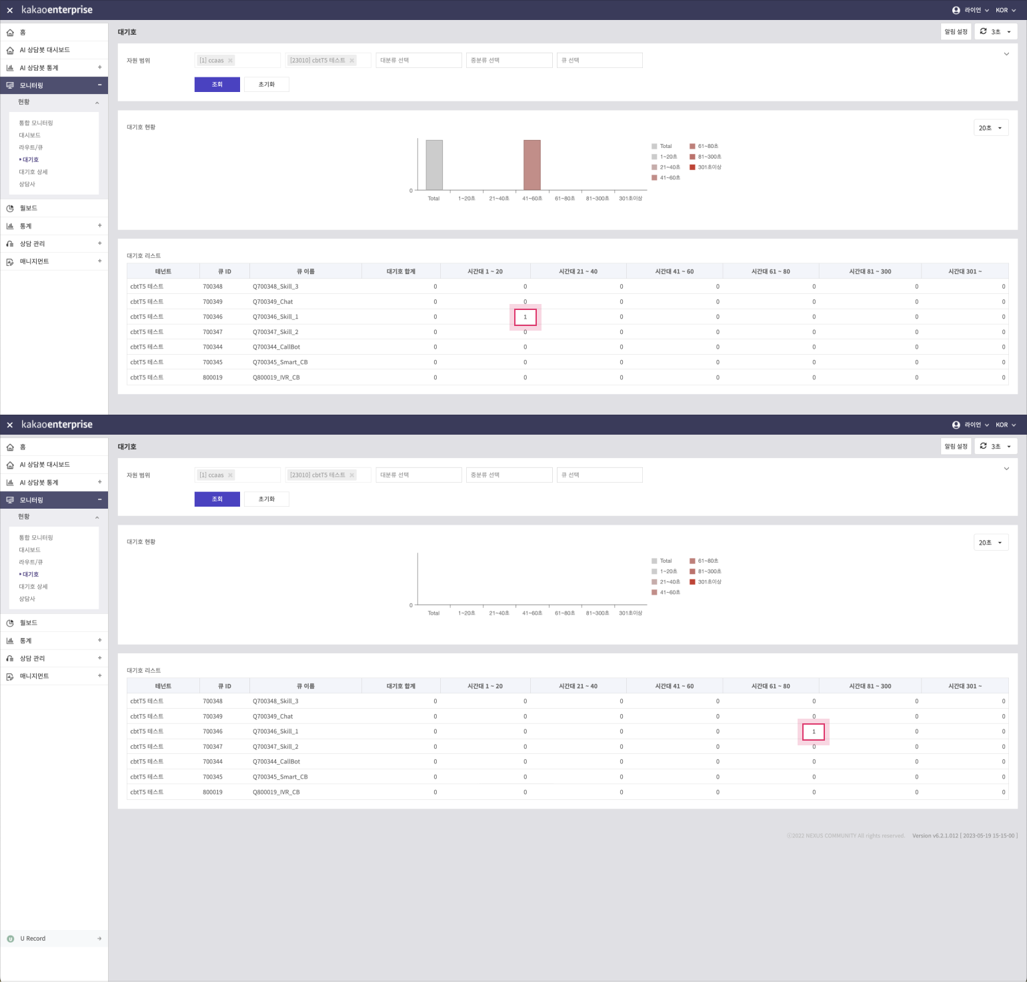Screen dimensions: 1027x982
Task: Toggle the 1~20초 legend item in upper chart
Action: (668, 157)
